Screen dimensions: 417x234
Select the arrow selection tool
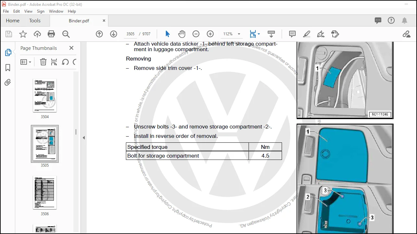point(167,34)
